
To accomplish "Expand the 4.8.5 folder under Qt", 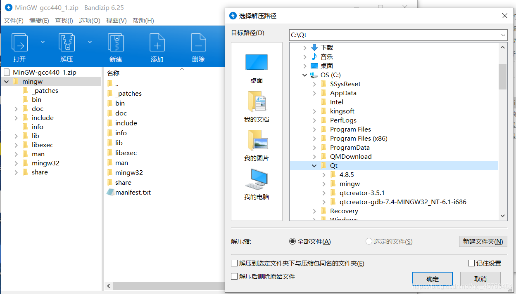I will pyautogui.click(x=324, y=175).
